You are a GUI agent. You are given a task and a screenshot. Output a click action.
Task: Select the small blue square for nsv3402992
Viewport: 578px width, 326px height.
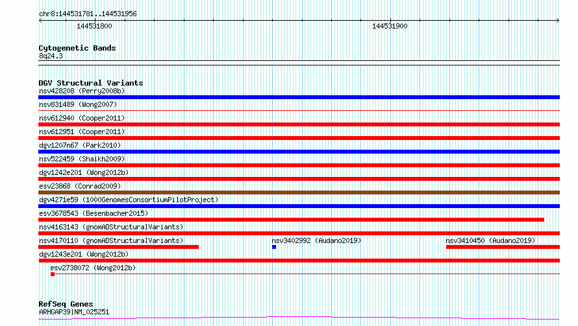[274, 247]
